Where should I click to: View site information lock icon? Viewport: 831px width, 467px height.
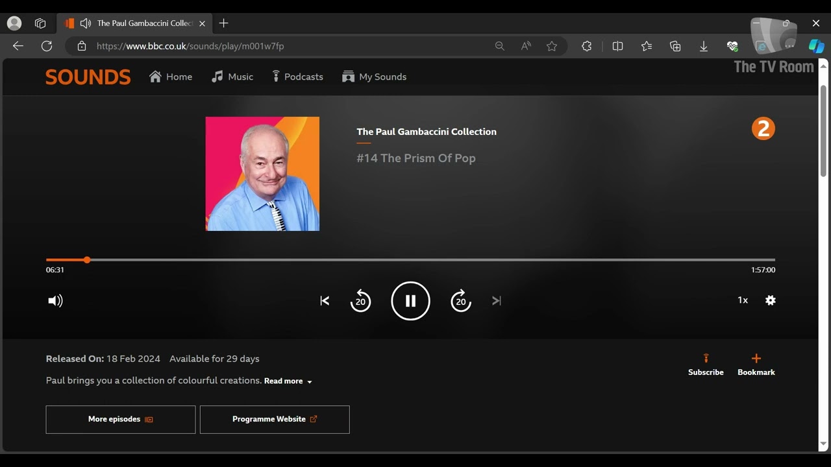point(82,46)
